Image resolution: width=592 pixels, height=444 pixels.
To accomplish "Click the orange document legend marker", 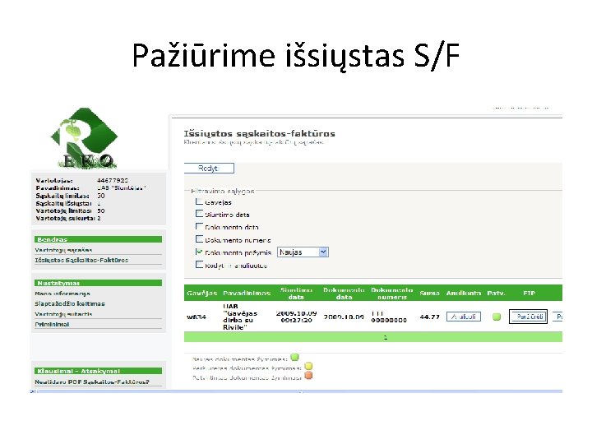I will 308,376.
